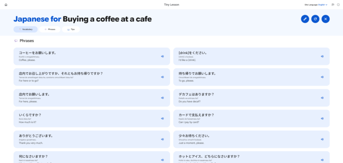Play audio for "I'd like a [drink]."
343x163 pixels.
click(322, 56)
